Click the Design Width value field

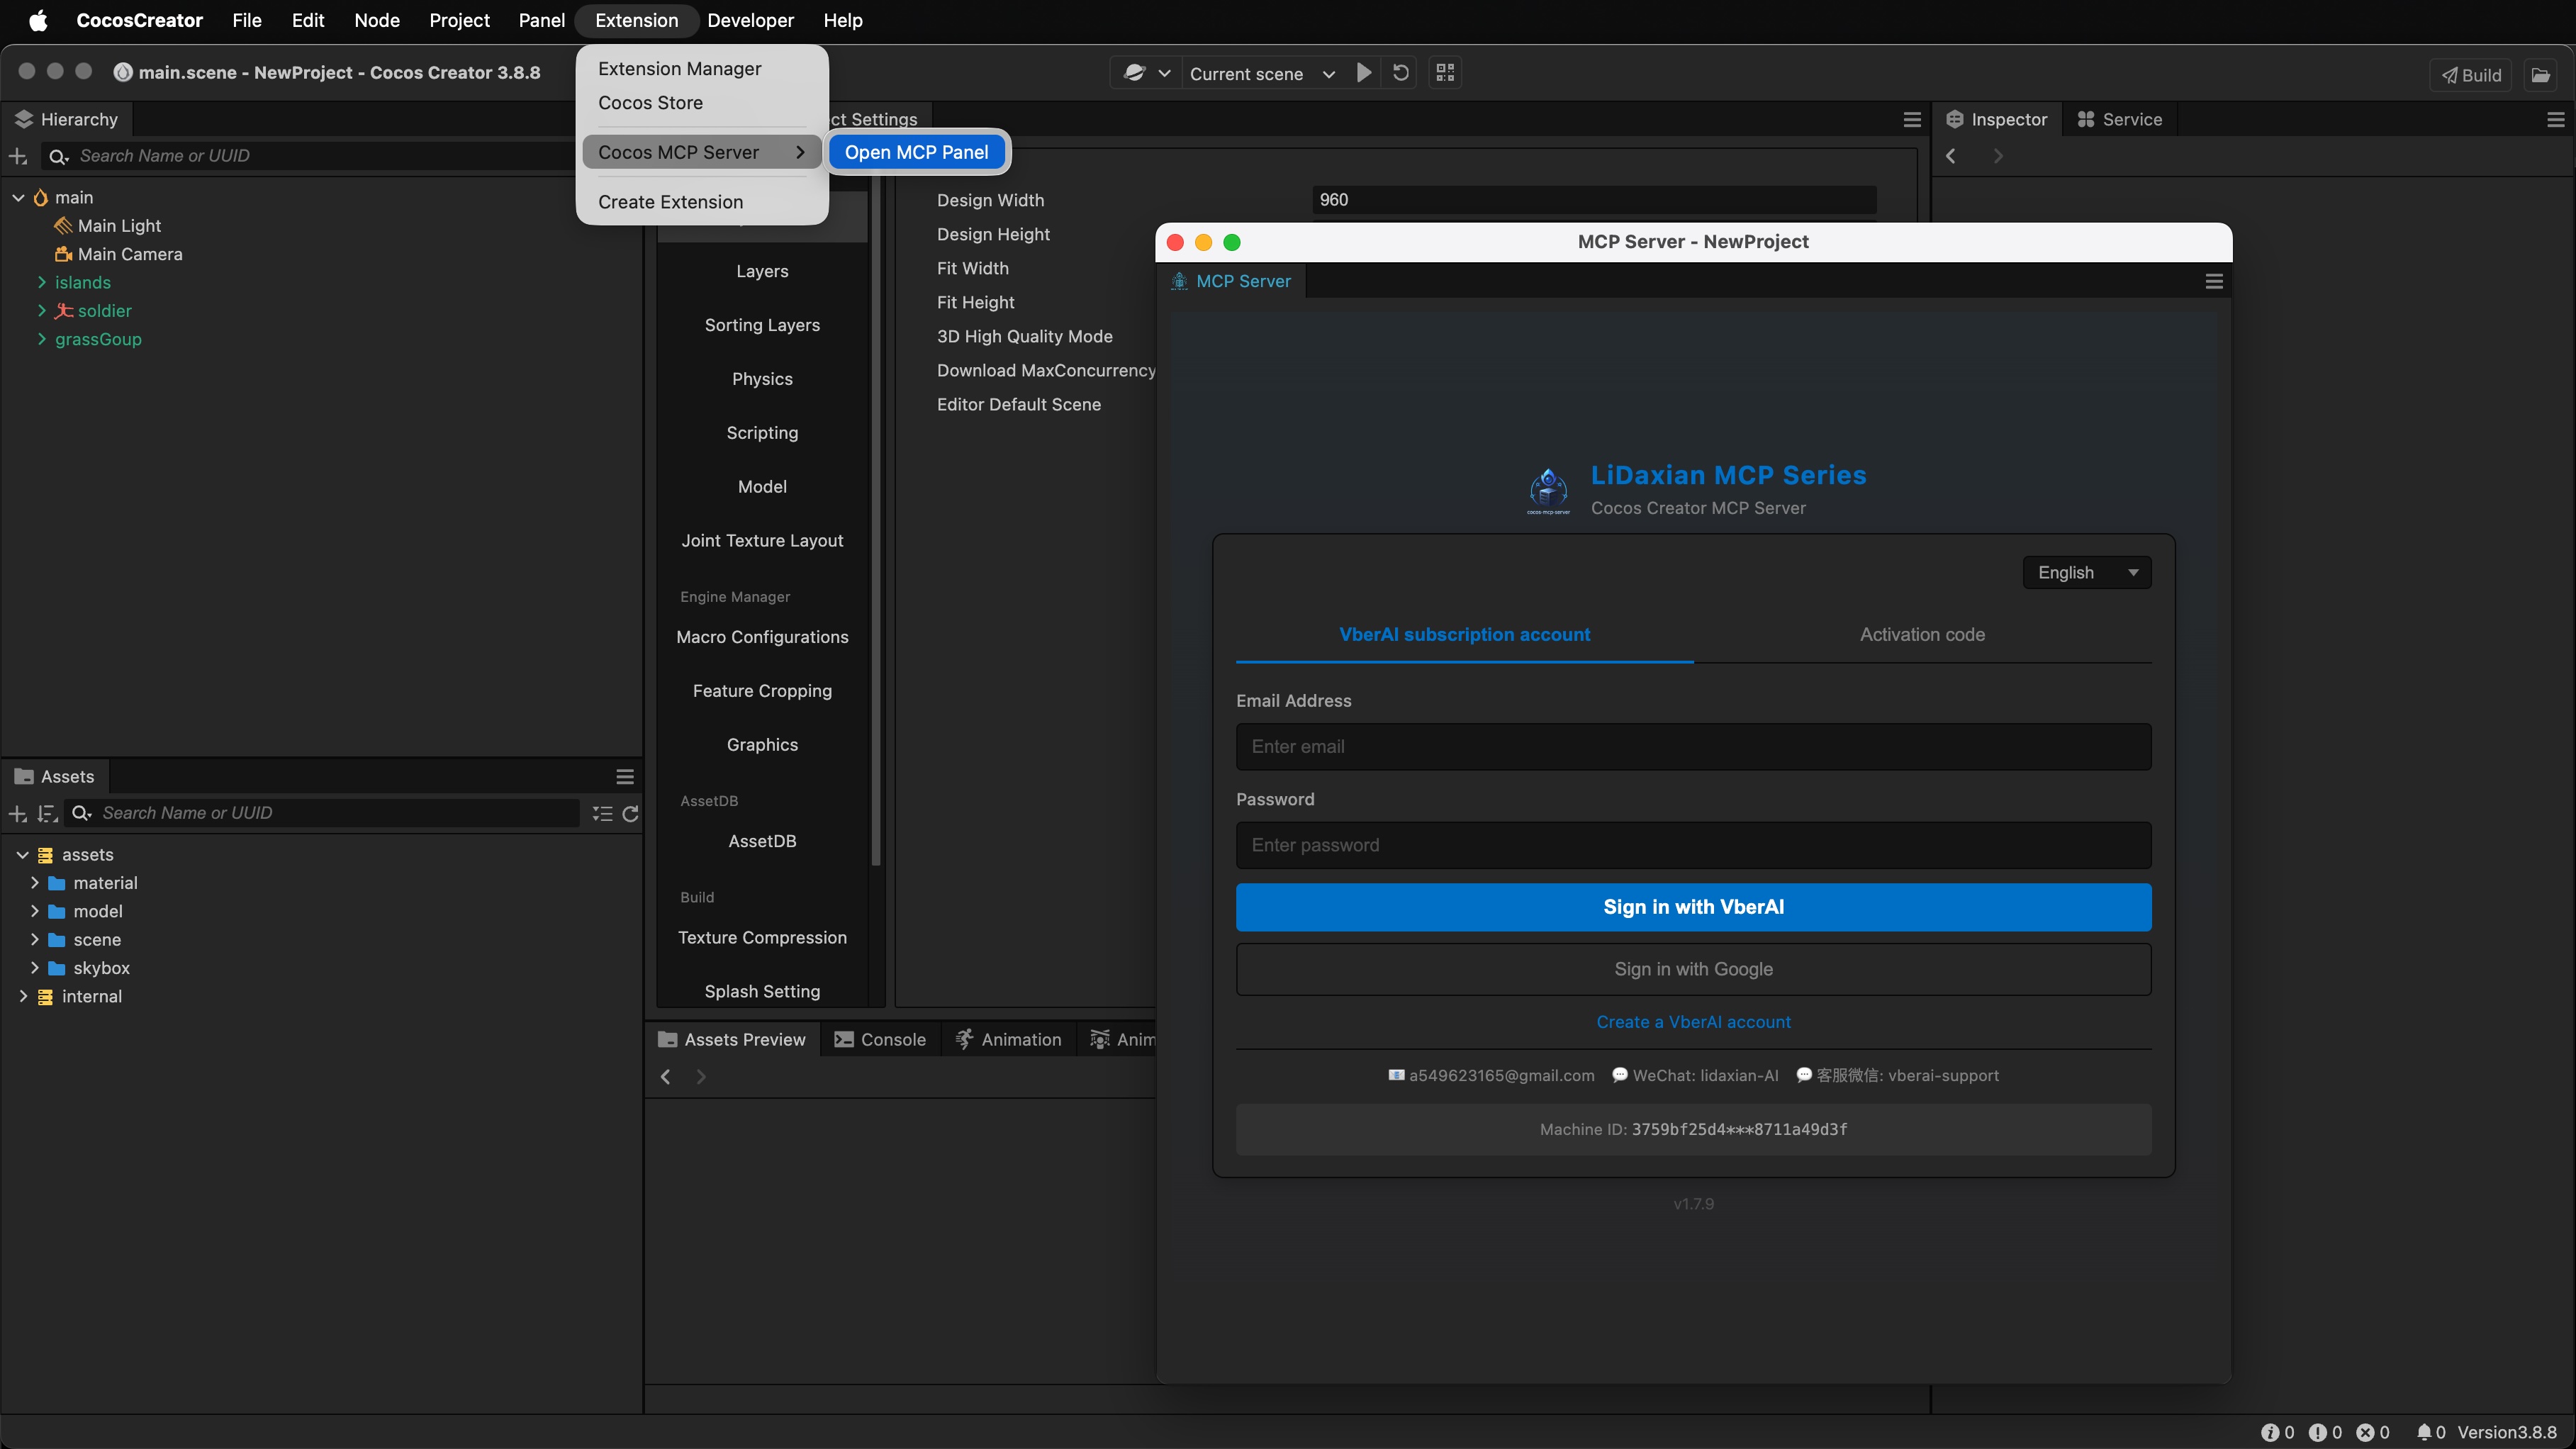[1594, 200]
